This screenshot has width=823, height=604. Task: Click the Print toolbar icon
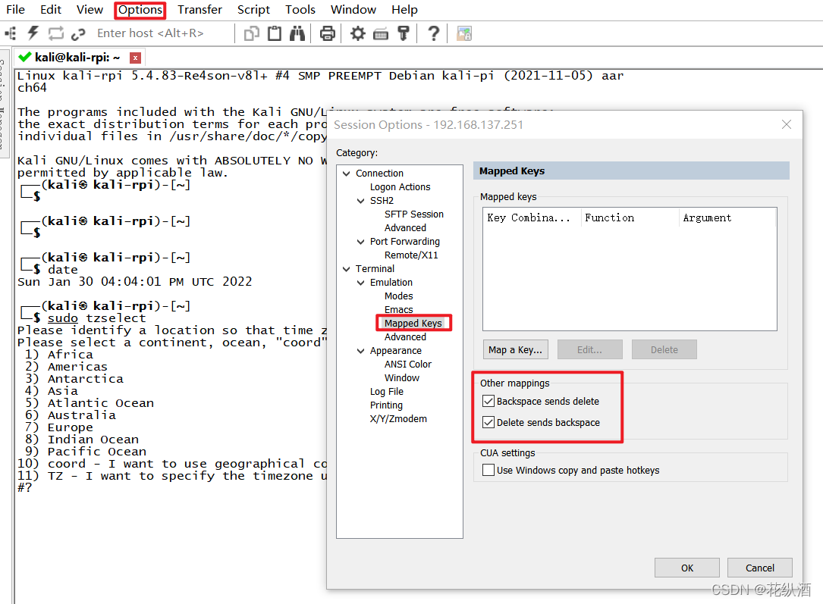pos(328,33)
